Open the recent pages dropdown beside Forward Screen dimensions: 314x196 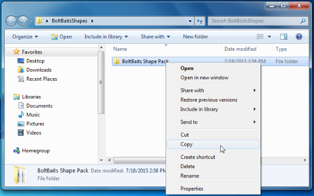[31, 21]
